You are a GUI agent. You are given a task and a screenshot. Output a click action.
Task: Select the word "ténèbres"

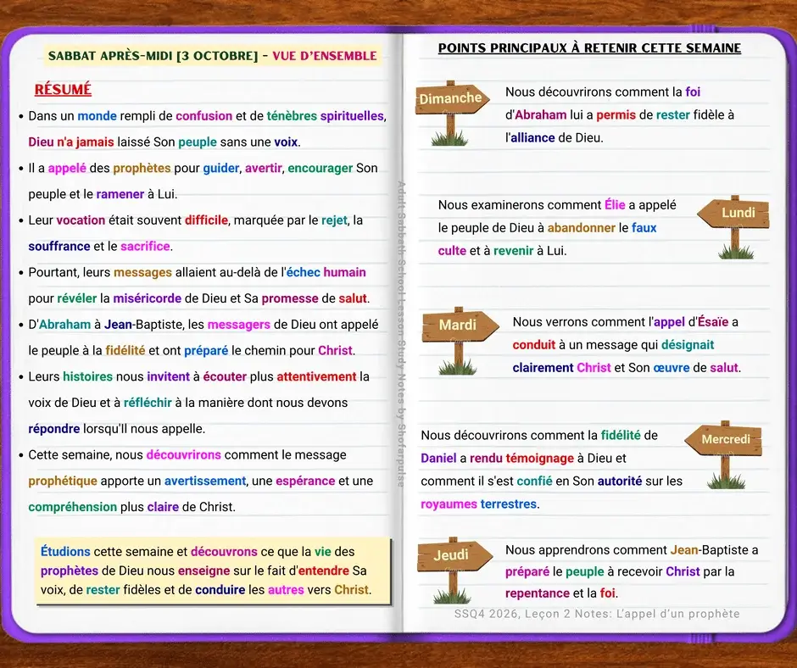[x=292, y=116]
